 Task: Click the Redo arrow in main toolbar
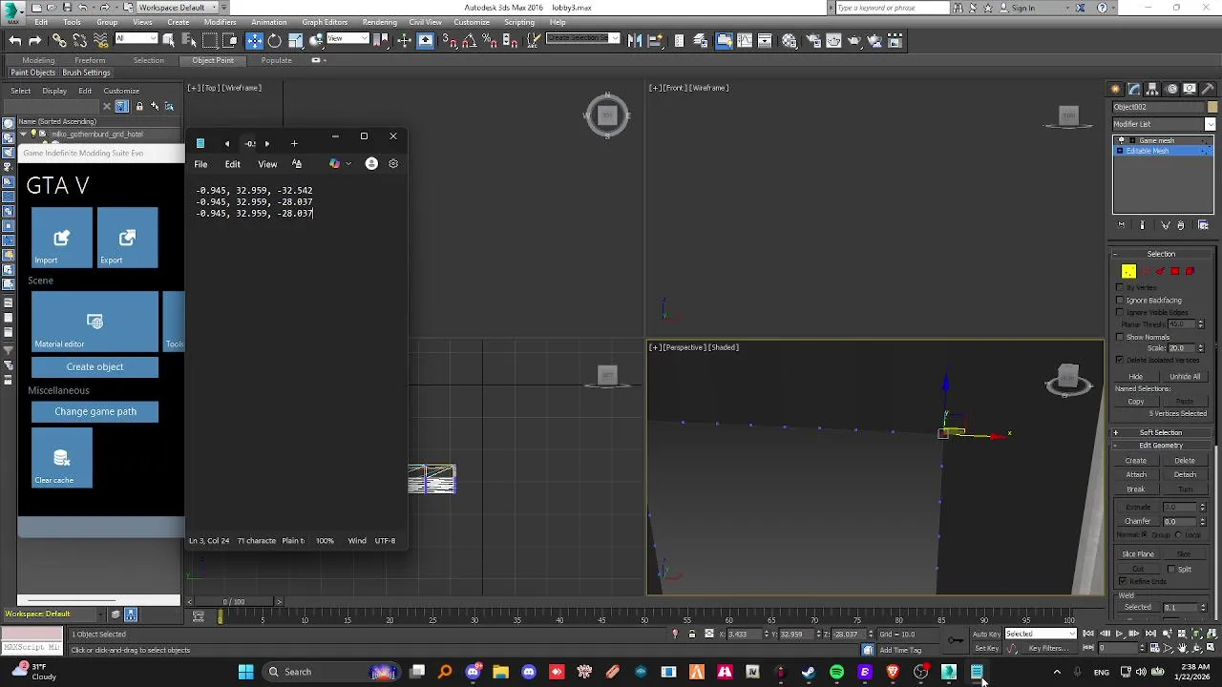34,40
